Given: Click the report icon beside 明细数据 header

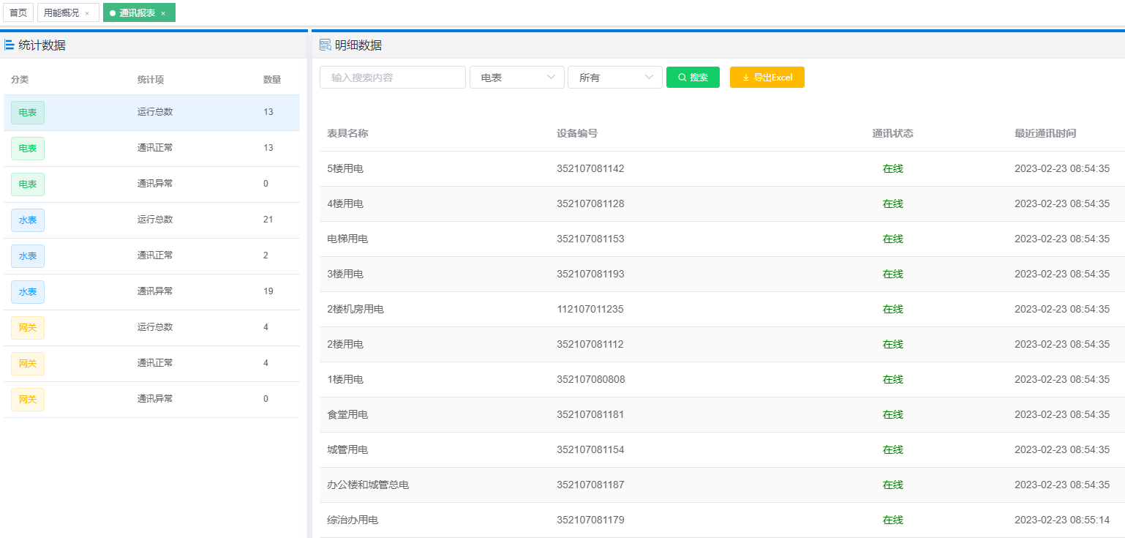Looking at the screenshot, I should (x=324, y=44).
